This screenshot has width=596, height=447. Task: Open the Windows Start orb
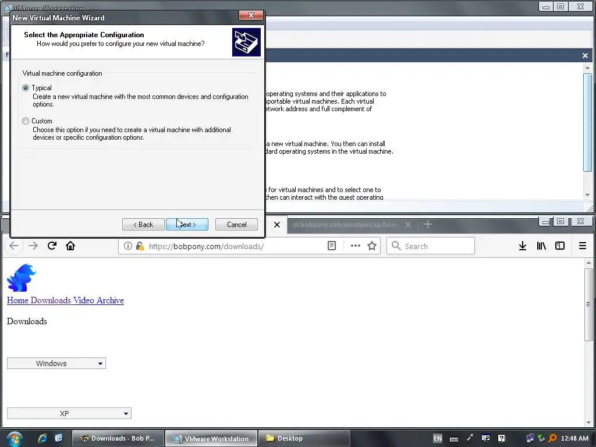(x=15, y=439)
